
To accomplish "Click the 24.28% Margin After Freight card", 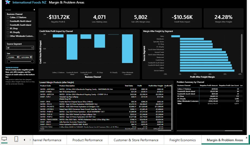I will coord(223,18).
